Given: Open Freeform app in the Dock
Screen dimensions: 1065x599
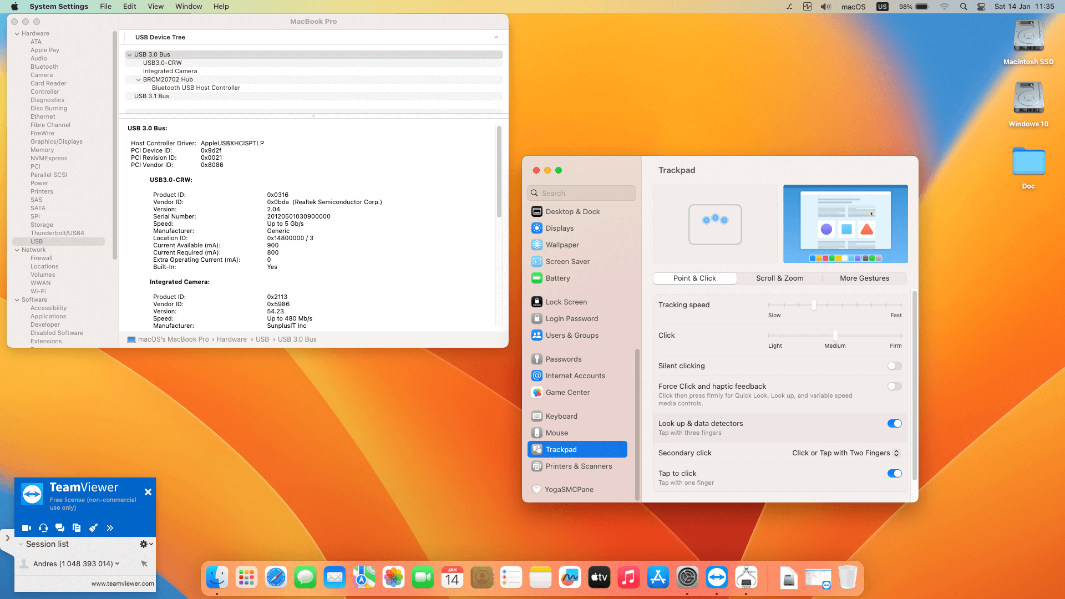Looking at the screenshot, I should [x=570, y=577].
